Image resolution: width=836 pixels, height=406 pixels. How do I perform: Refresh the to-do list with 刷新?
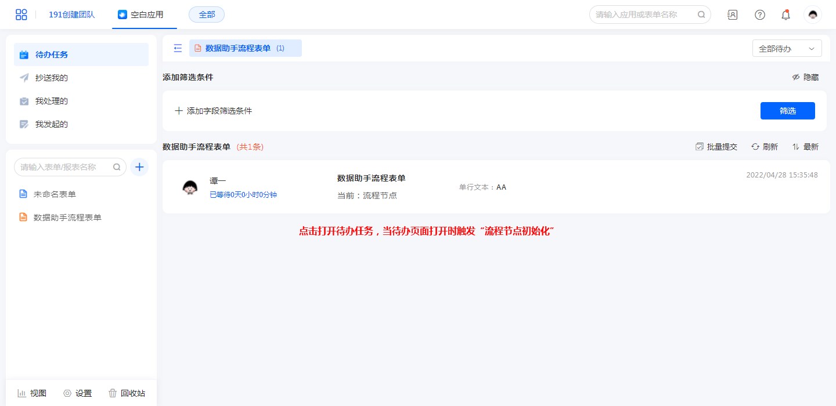coord(765,147)
